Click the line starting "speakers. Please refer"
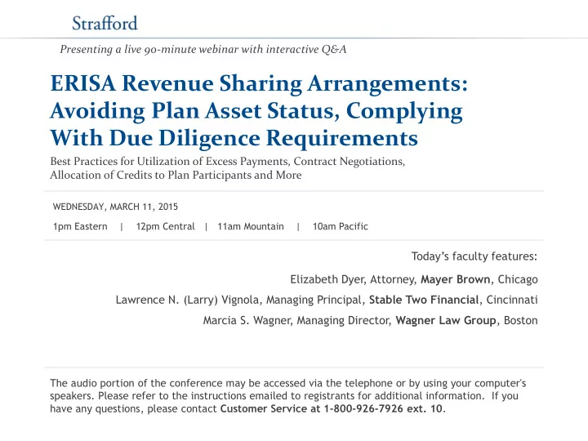The height and width of the screenshot is (441, 588). (284, 396)
